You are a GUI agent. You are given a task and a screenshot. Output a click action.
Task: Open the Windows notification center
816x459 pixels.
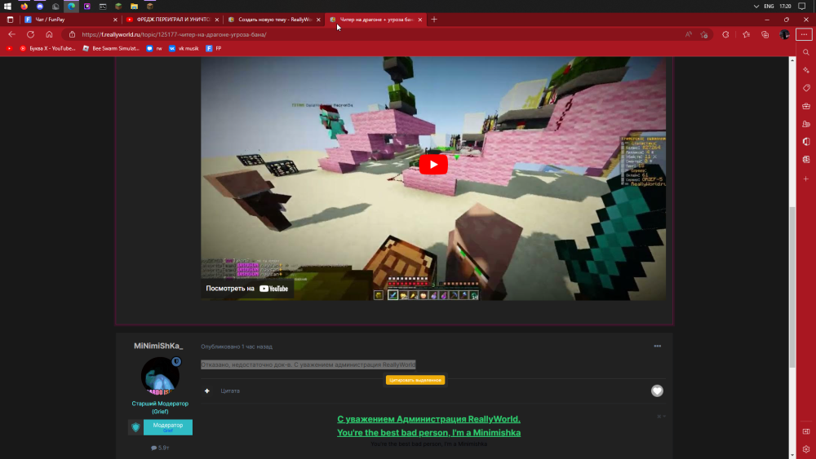(x=802, y=7)
